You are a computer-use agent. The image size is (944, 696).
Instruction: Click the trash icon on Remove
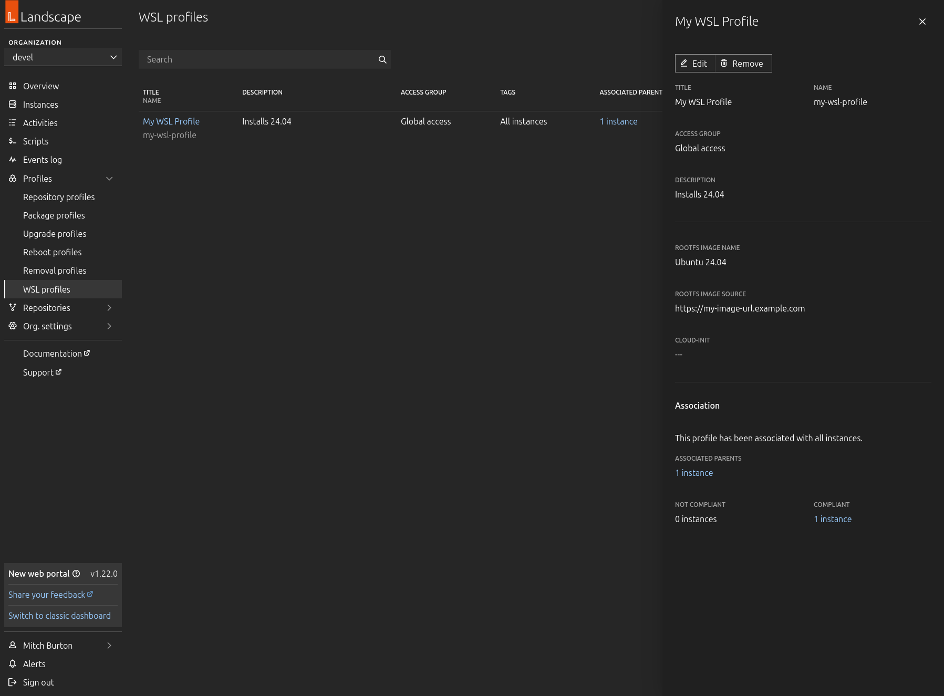[724, 63]
